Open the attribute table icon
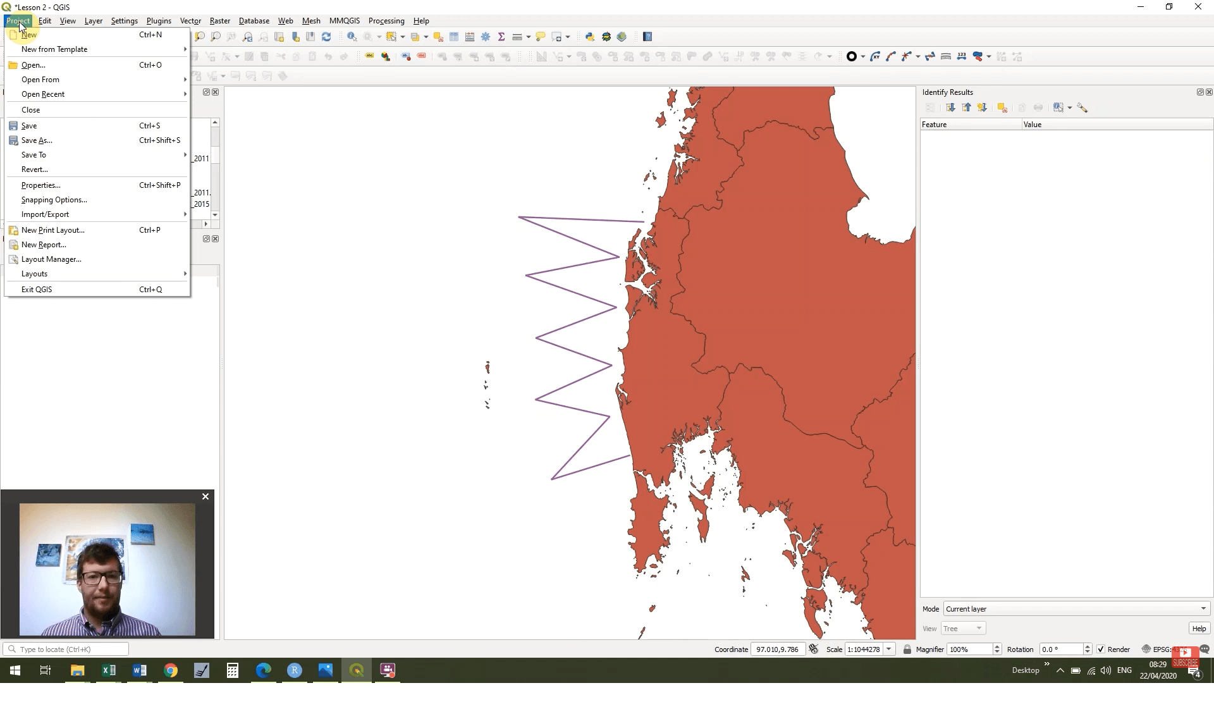 click(x=454, y=37)
